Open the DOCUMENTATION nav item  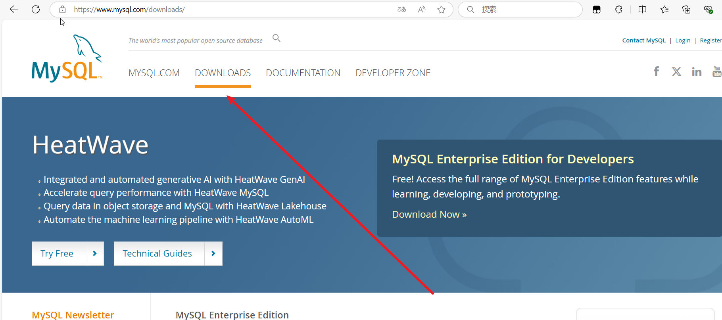pyautogui.click(x=303, y=73)
